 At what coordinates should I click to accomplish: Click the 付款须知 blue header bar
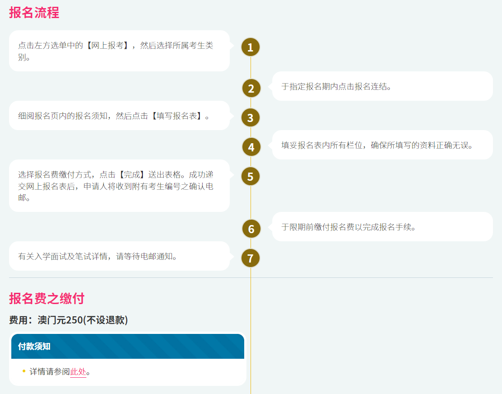pyautogui.click(x=128, y=347)
